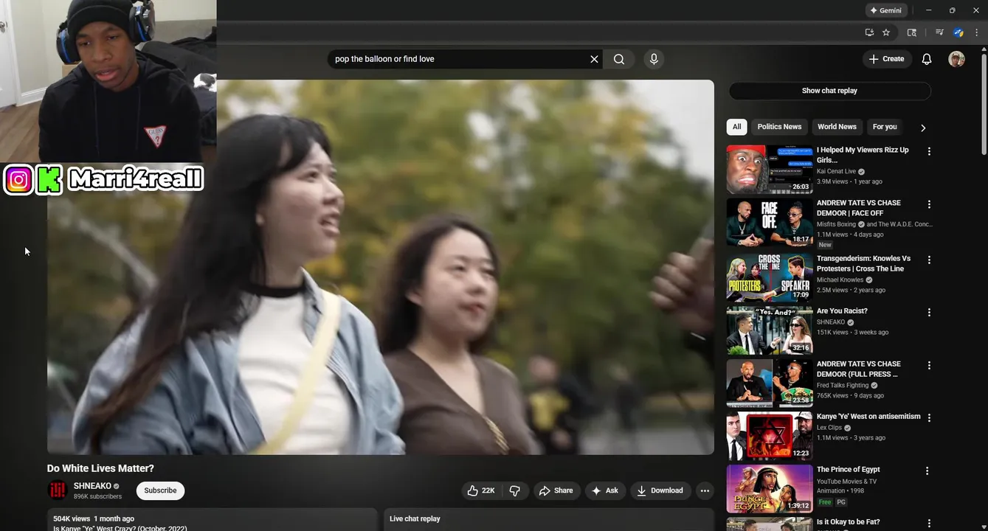Click the webcam overlay feed
This screenshot has height=531, width=988.
(x=108, y=80)
